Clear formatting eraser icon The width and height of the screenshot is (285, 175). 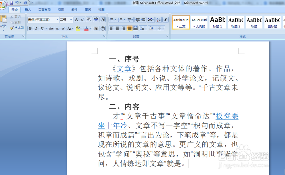click(x=89, y=19)
